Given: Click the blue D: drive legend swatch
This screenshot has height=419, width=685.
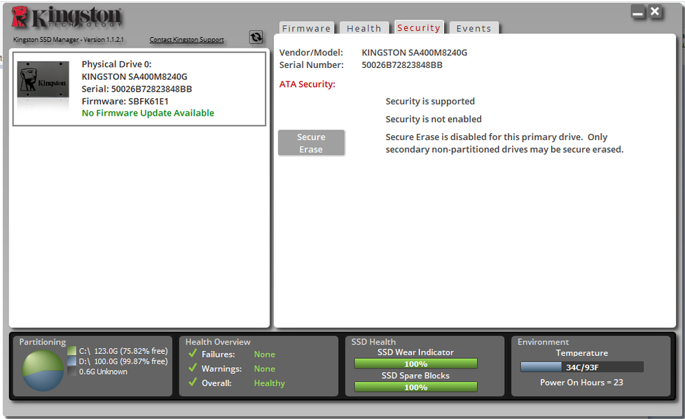Looking at the screenshot, I should [x=71, y=361].
